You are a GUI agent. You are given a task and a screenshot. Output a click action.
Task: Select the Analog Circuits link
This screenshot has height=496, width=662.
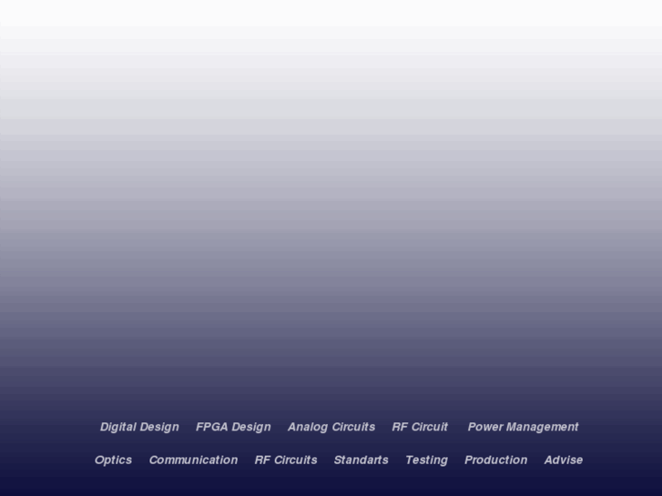point(331,427)
